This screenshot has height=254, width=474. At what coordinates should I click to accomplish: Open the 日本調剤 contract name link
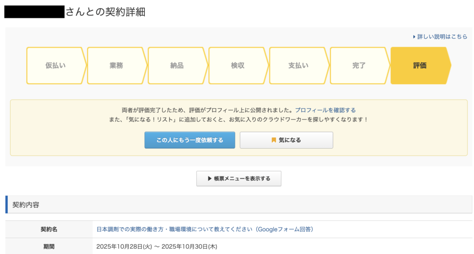205,229
